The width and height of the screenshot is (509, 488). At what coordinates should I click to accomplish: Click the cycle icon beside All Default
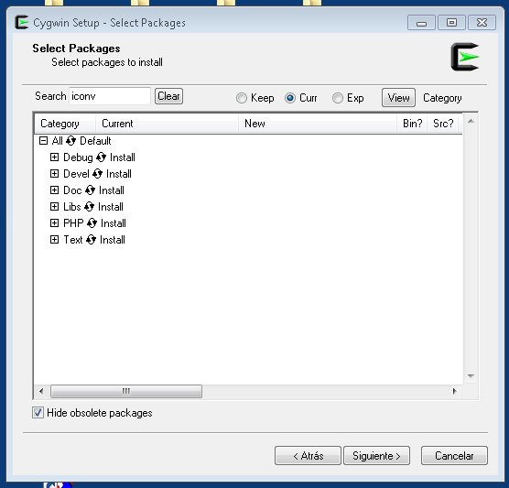[x=70, y=141]
